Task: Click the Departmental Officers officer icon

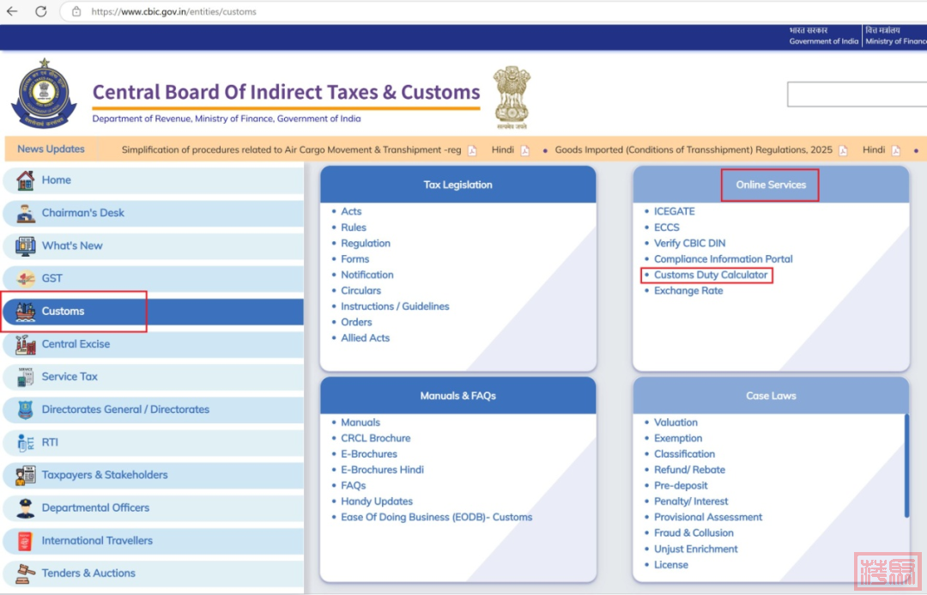Action: pyautogui.click(x=26, y=508)
